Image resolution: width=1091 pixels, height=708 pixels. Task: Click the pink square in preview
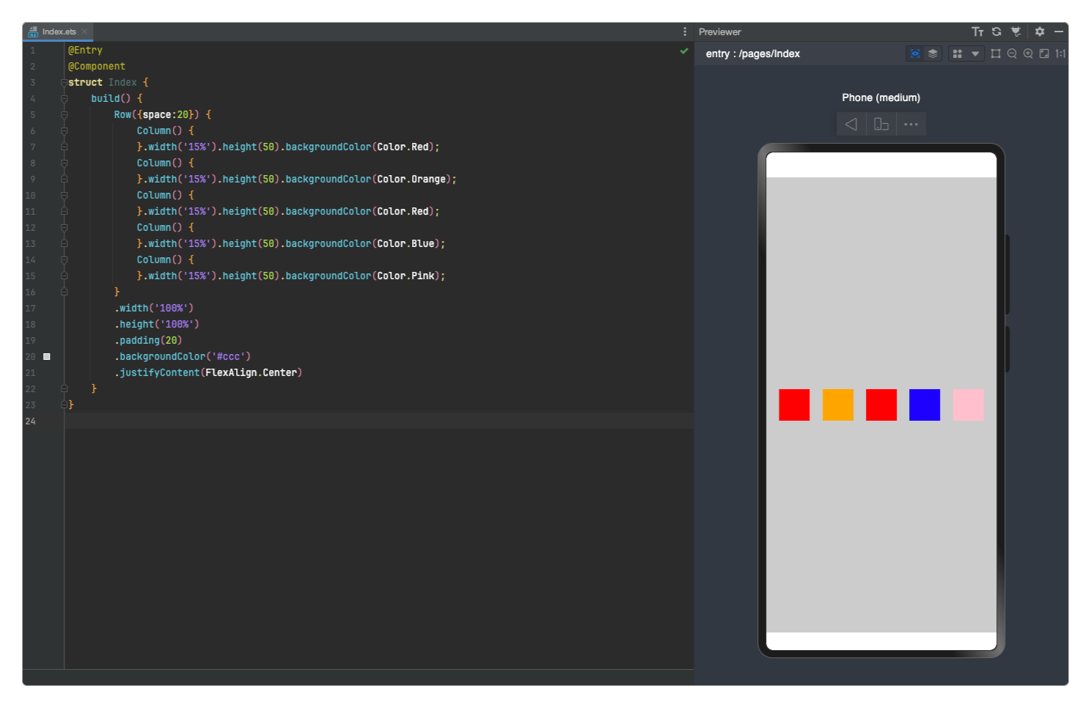click(968, 405)
